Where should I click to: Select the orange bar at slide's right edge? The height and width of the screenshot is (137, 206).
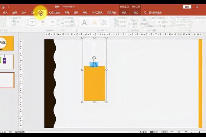pos(200,83)
